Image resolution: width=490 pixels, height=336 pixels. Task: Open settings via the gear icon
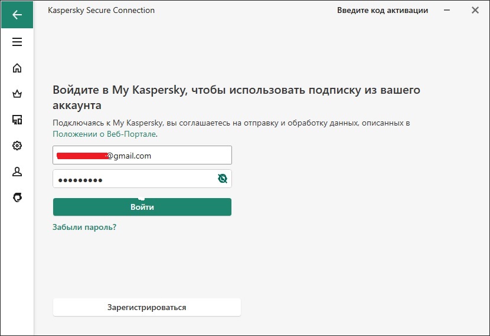point(17,146)
